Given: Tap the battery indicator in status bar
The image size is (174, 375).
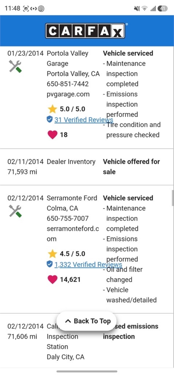Looking at the screenshot, I should (162, 9).
